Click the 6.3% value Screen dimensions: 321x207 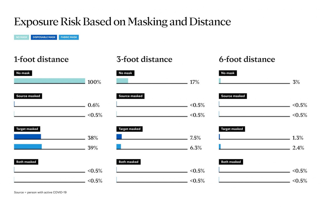pyautogui.click(x=196, y=148)
